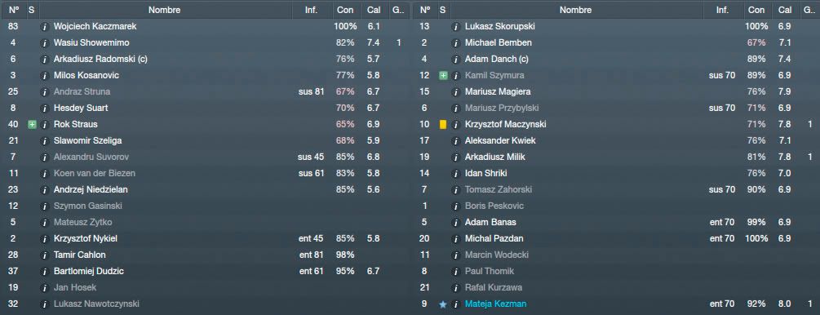Click yellow card icon for Krzysztof Maczynski

(443, 125)
